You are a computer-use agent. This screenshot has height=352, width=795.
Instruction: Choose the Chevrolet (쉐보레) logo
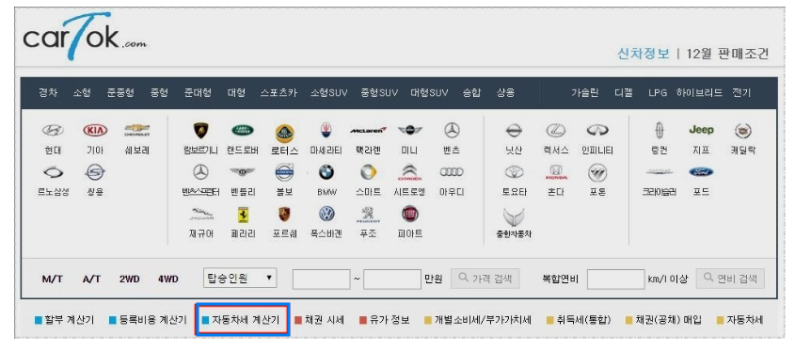click(137, 131)
